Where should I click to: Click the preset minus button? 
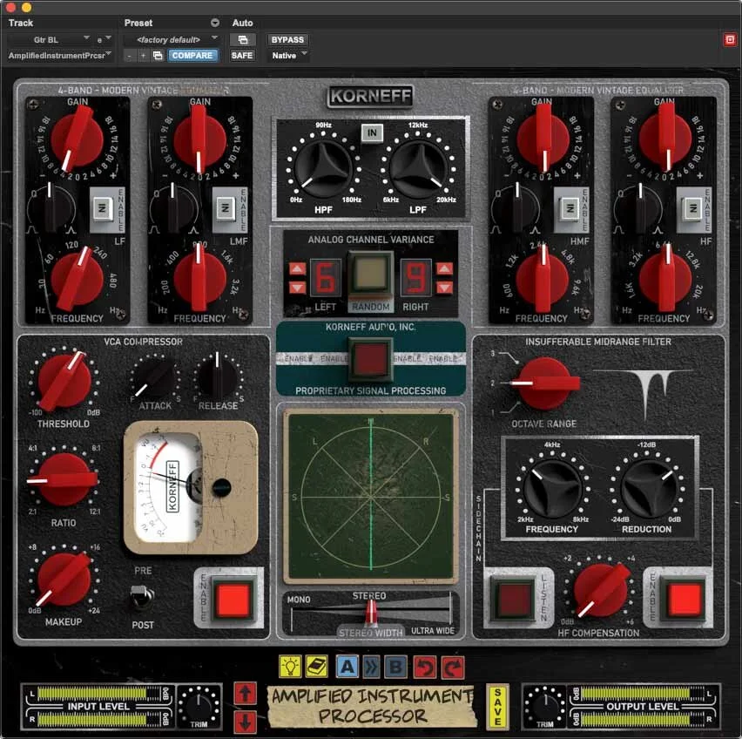click(130, 56)
